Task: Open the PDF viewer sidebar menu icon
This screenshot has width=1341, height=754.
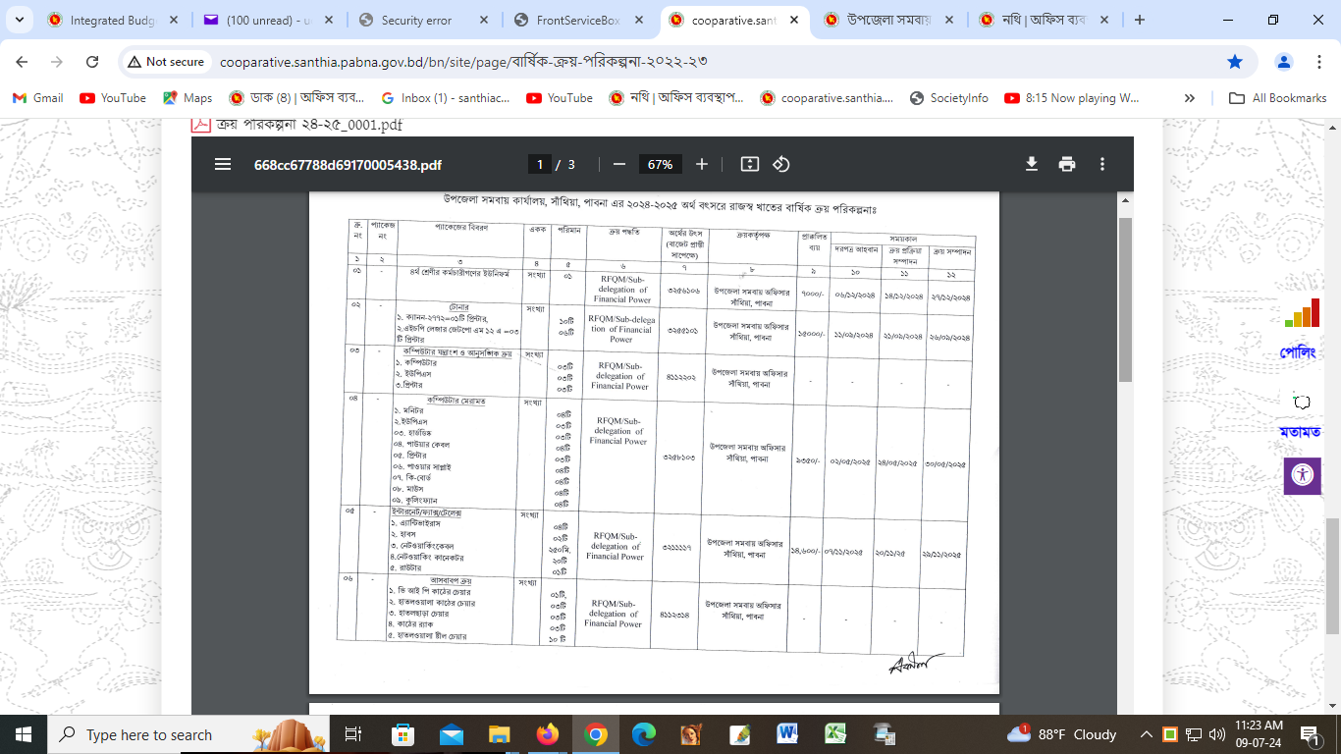Action: [223, 165]
